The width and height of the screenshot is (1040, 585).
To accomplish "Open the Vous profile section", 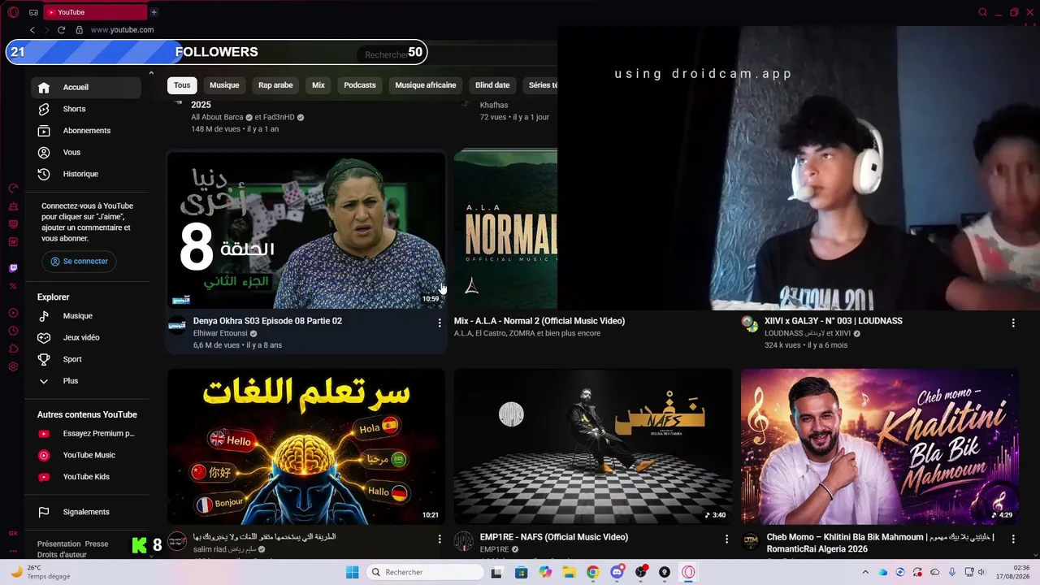I will click(86, 153).
